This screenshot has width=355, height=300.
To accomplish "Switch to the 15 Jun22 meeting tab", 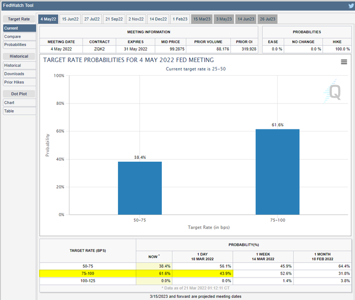I will (x=70, y=19).
